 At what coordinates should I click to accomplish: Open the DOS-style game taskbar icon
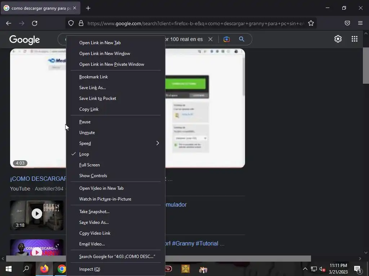186,269
